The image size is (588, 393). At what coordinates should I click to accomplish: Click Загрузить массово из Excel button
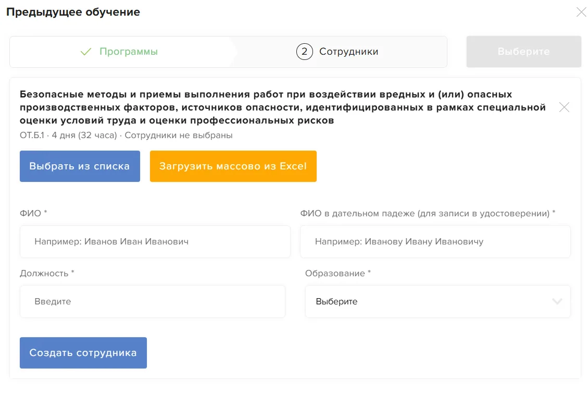pos(233,166)
